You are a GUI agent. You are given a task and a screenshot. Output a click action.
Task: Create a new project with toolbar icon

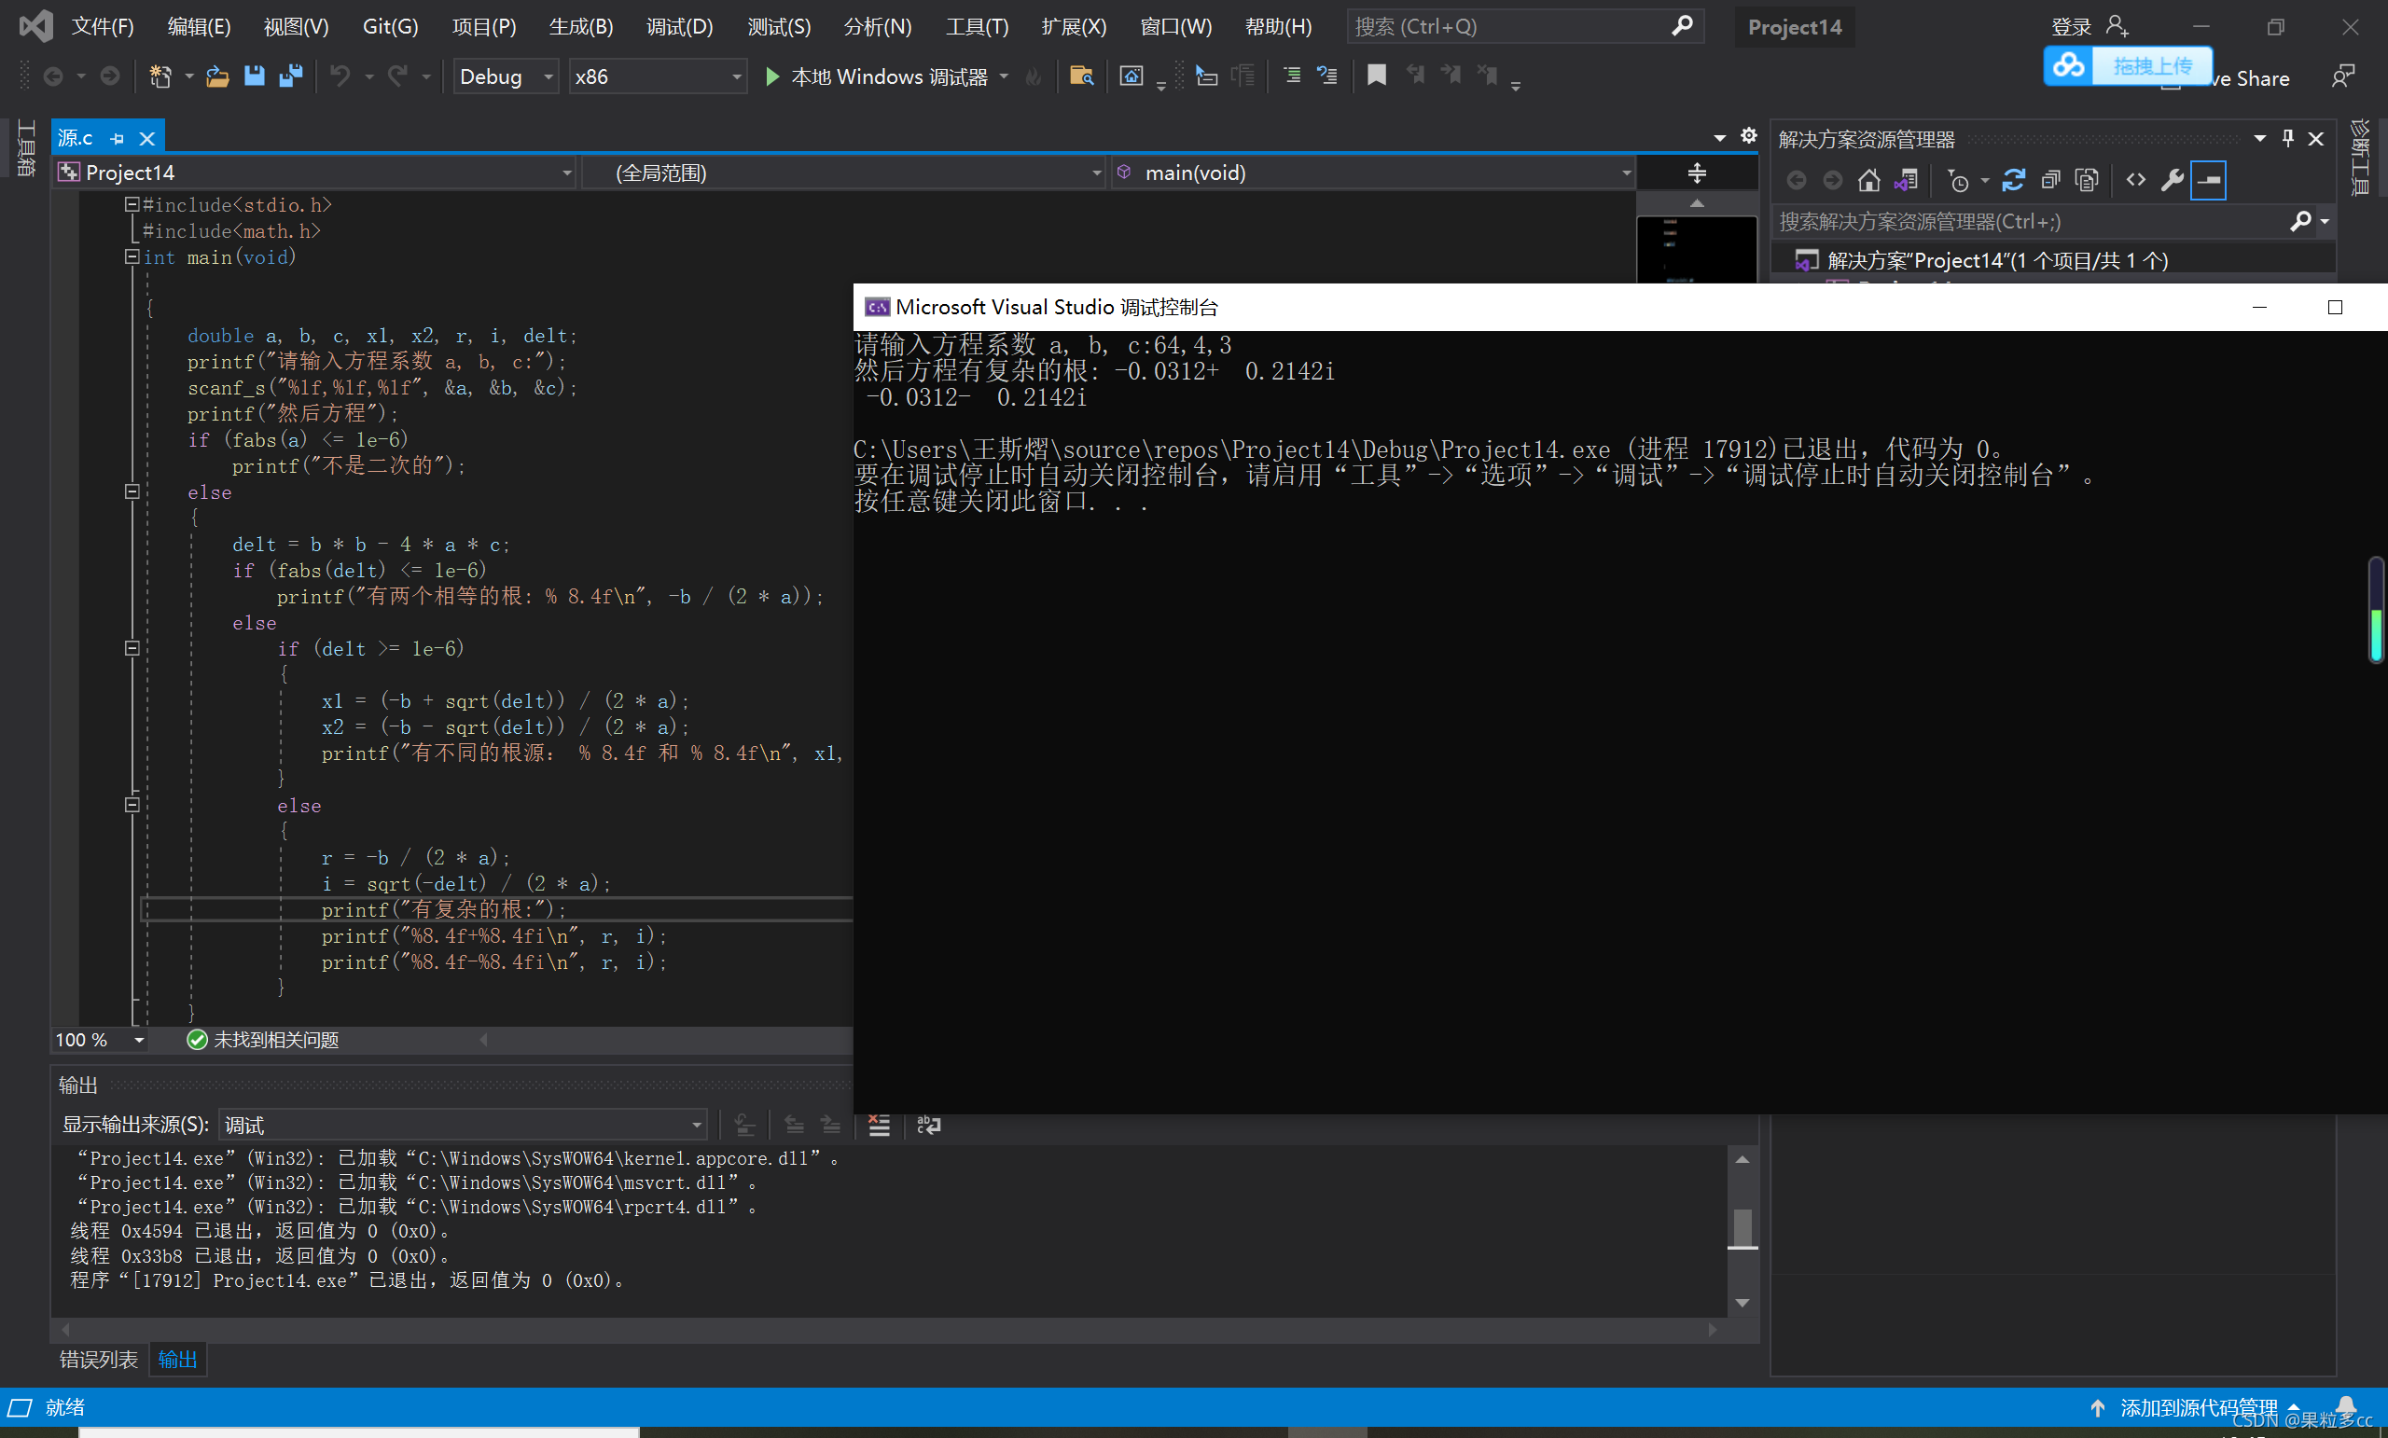coord(160,76)
